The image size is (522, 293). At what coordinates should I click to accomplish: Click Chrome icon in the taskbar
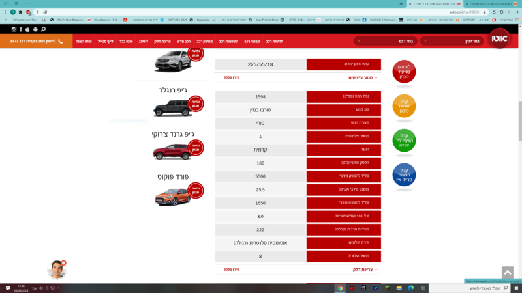click(x=340, y=288)
